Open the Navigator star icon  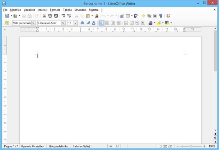click(x=143, y=16)
